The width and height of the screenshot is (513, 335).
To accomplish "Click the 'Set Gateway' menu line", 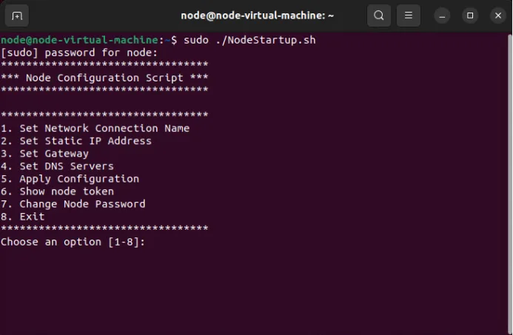I will tap(44, 154).
